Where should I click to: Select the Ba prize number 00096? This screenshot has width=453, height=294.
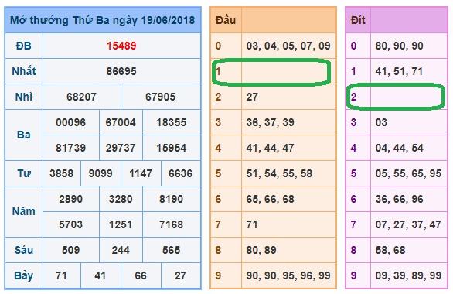pyautogui.click(x=71, y=122)
